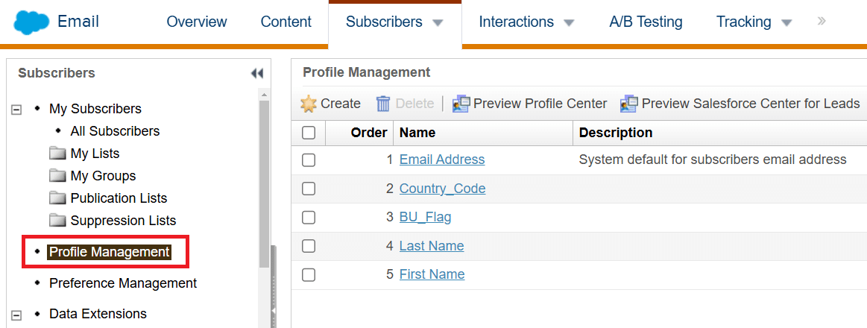This screenshot has width=867, height=328.
Task: Click the Salesforce cloud logo
Action: point(31,22)
